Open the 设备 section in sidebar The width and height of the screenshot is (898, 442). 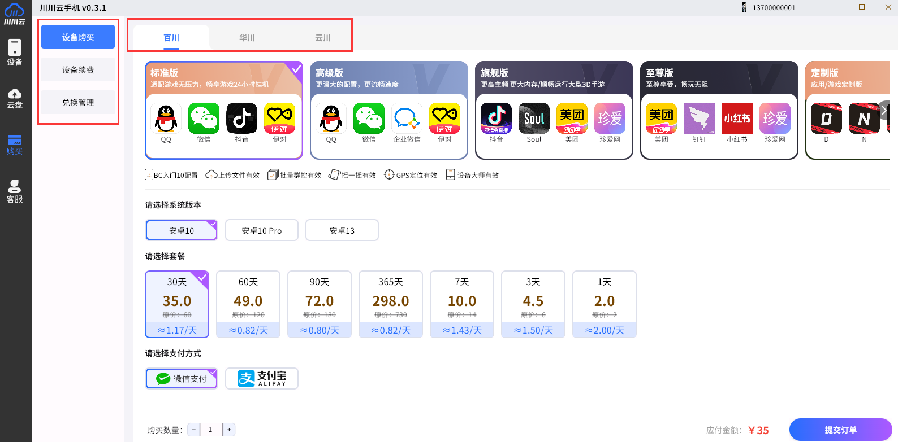pyautogui.click(x=15, y=52)
